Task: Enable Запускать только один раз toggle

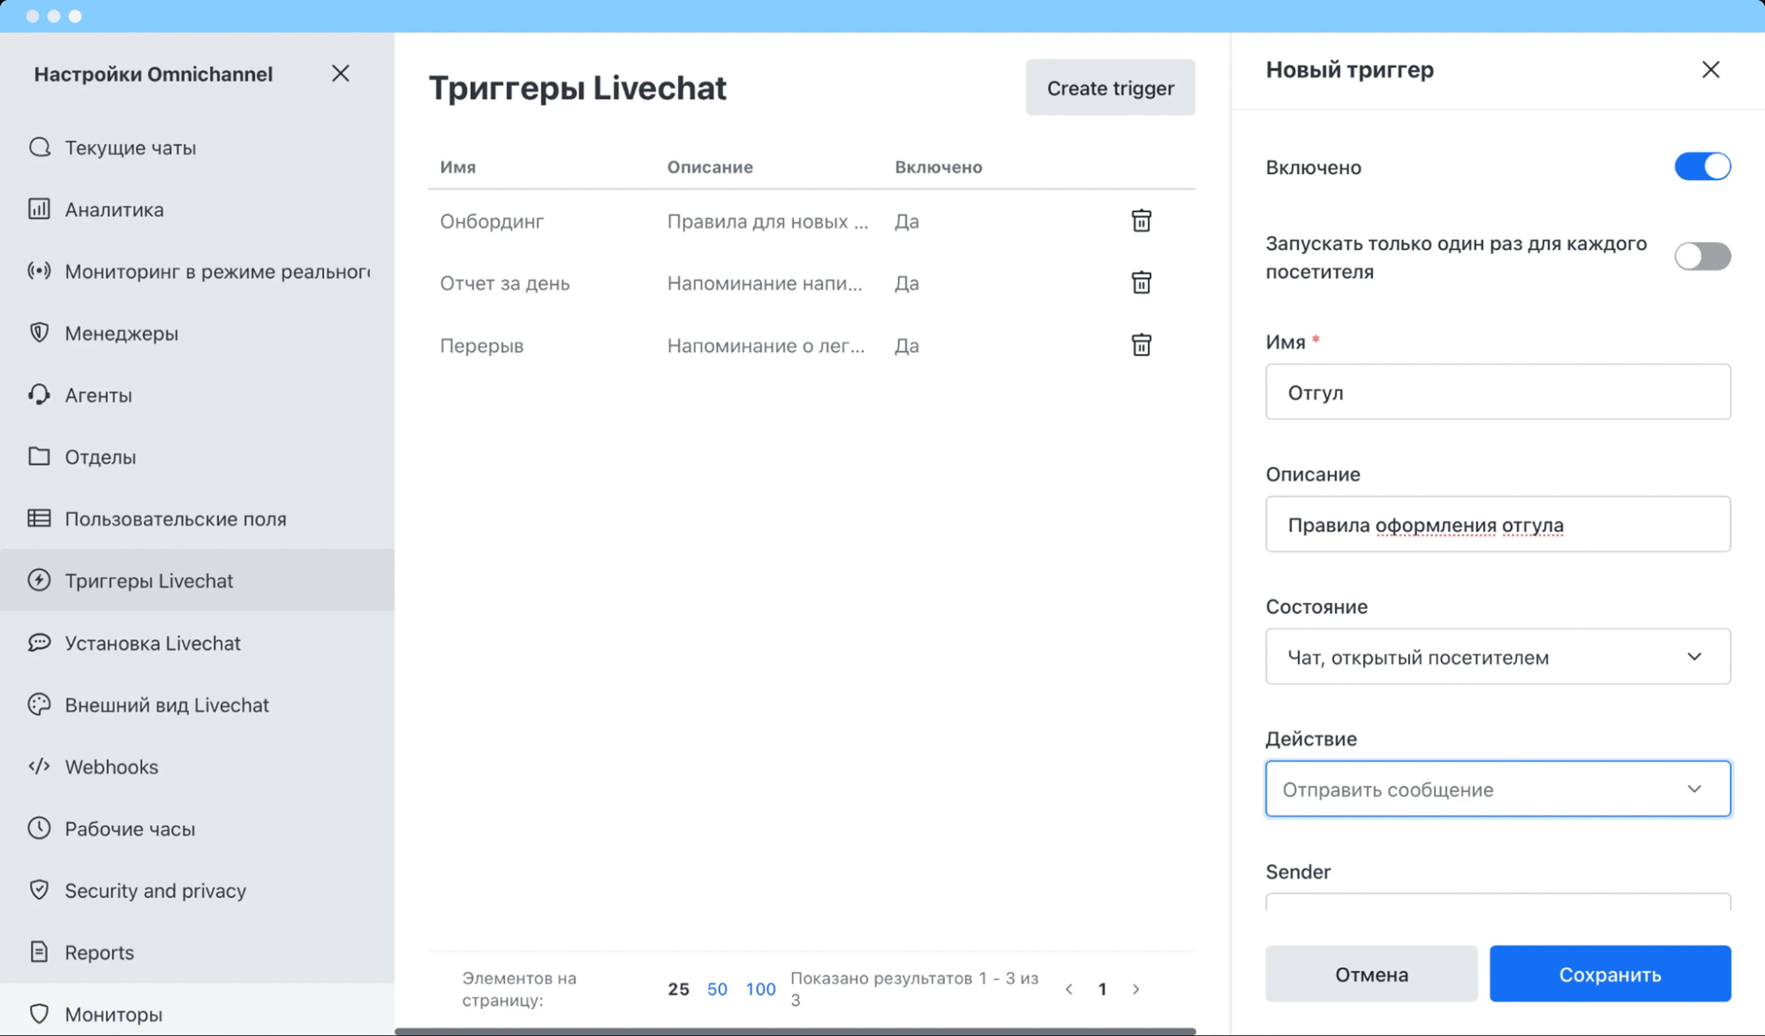Action: coord(1702,256)
